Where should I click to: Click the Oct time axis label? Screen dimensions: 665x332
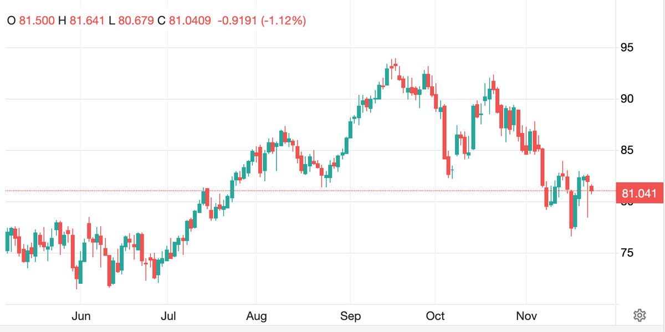pyautogui.click(x=435, y=316)
